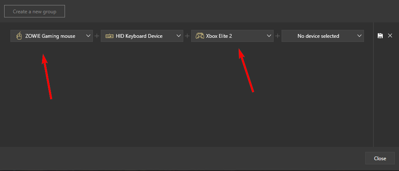Save the group with the floppy disk icon
399x171 pixels.
380,36
